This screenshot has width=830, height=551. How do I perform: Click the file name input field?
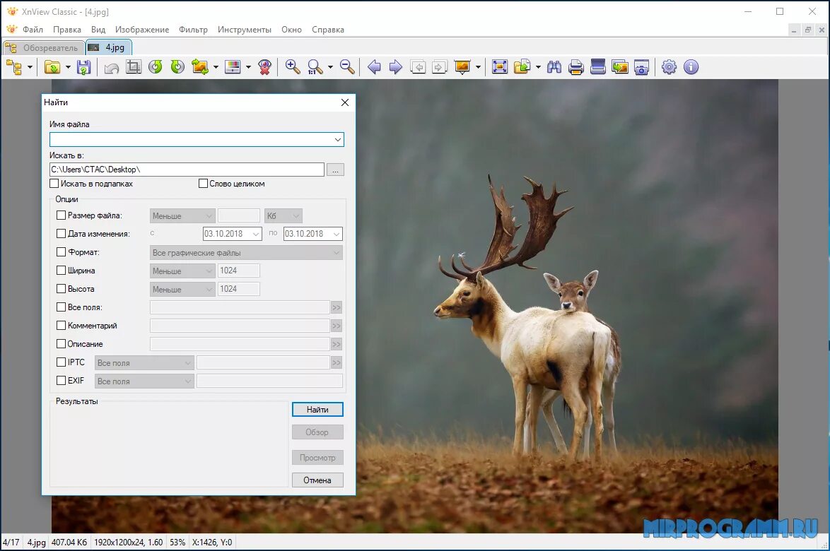pyautogui.click(x=191, y=139)
